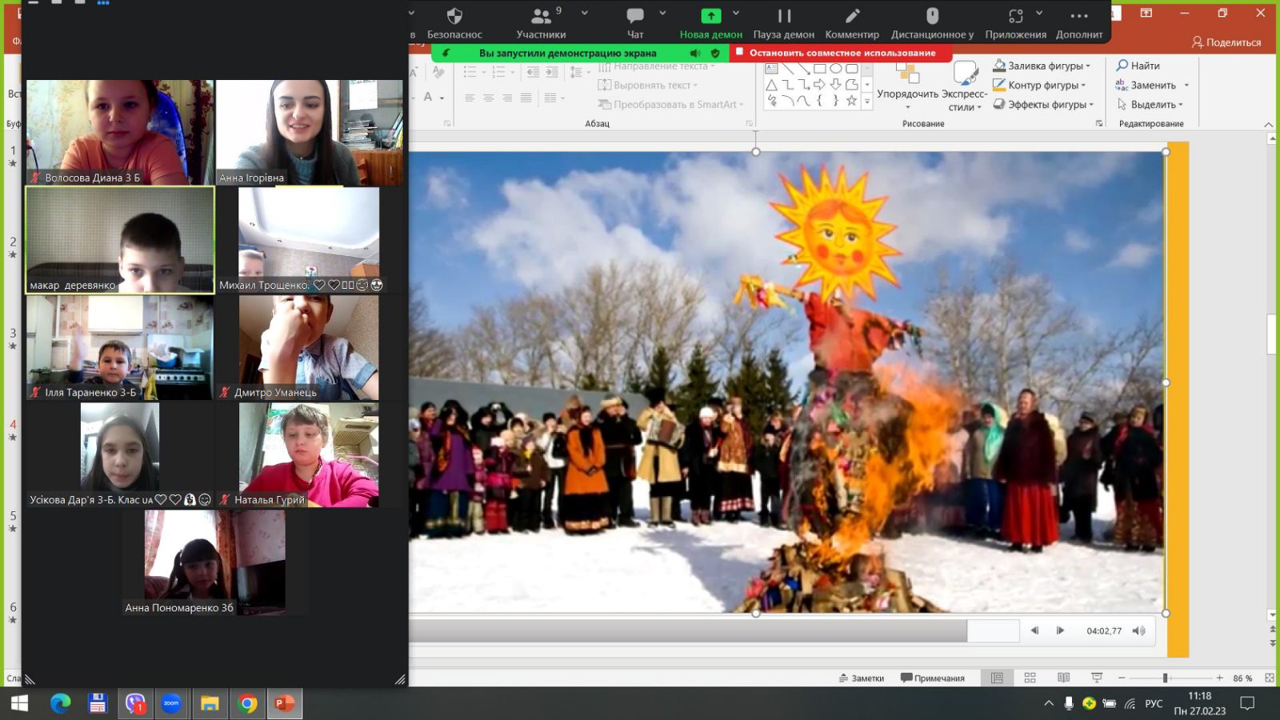Click the green encryption shield icon
1280x720 pixels.
715,53
